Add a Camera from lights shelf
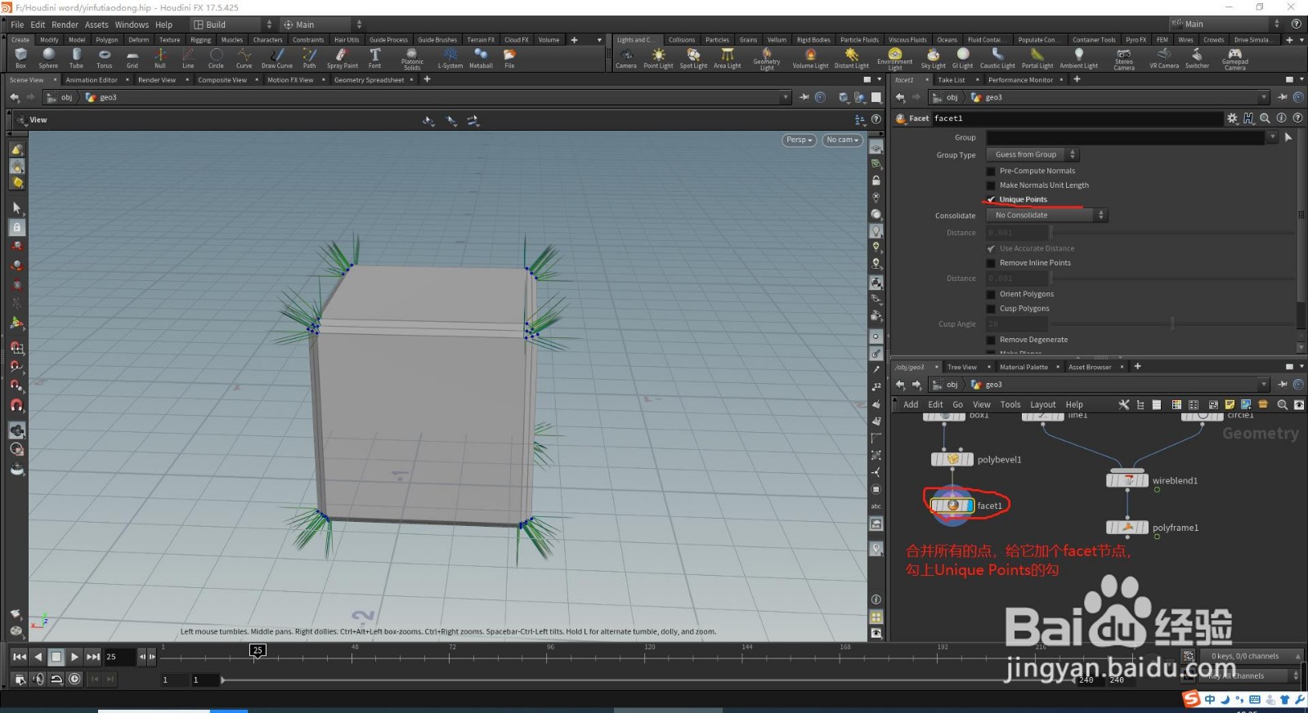 (x=626, y=58)
